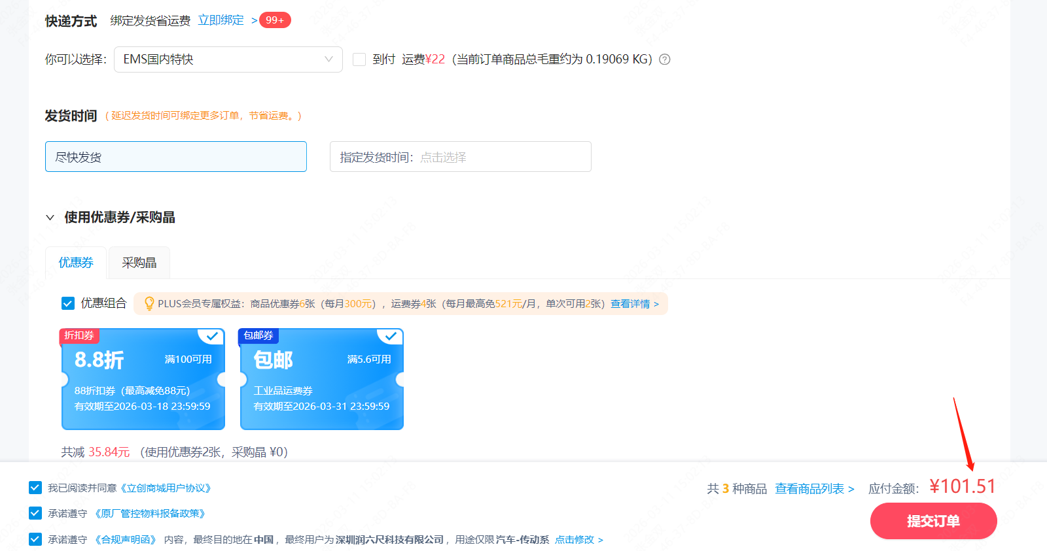The height and width of the screenshot is (551, 1047).
Task: Toggle the 合规声明 commitment checkbox
Action: pos(35,539)
